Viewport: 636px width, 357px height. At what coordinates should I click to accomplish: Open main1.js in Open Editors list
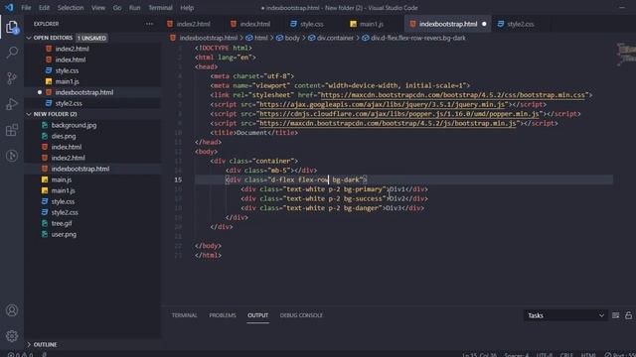[67, 81]
